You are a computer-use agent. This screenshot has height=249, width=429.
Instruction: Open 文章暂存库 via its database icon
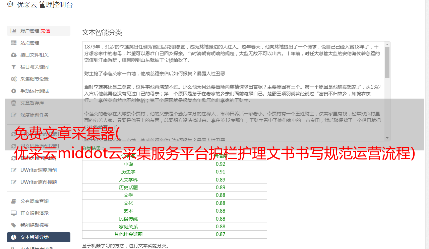[x=14, y=103]
